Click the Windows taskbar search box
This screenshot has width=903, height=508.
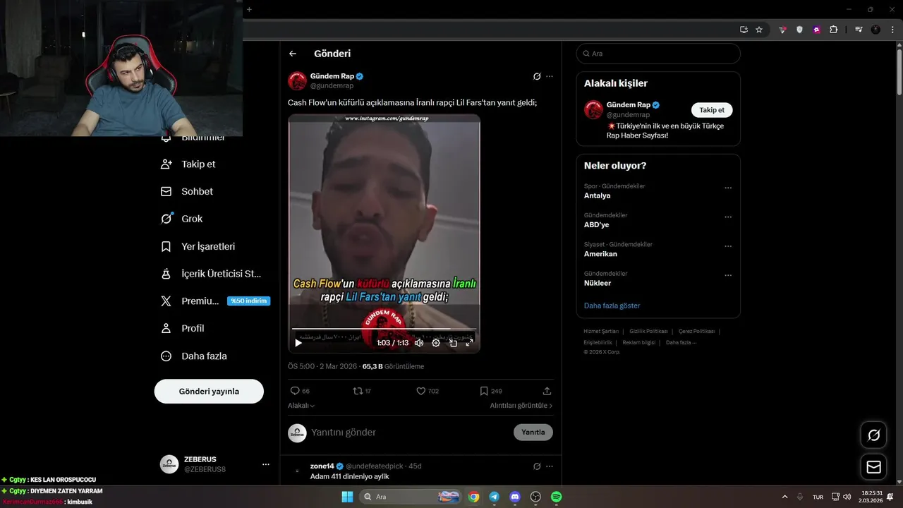(x=411, y=497)
